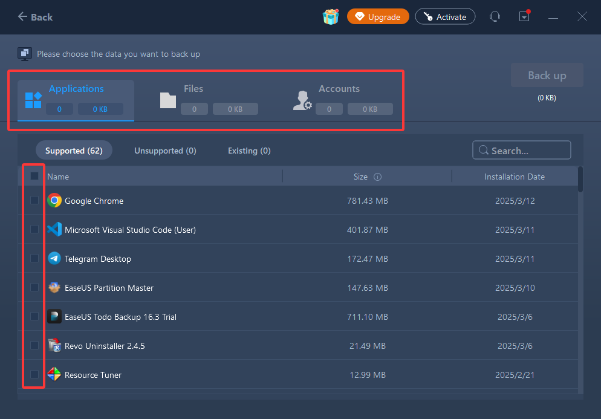
Task: Click the Activate button
Action: pos(445,16)
